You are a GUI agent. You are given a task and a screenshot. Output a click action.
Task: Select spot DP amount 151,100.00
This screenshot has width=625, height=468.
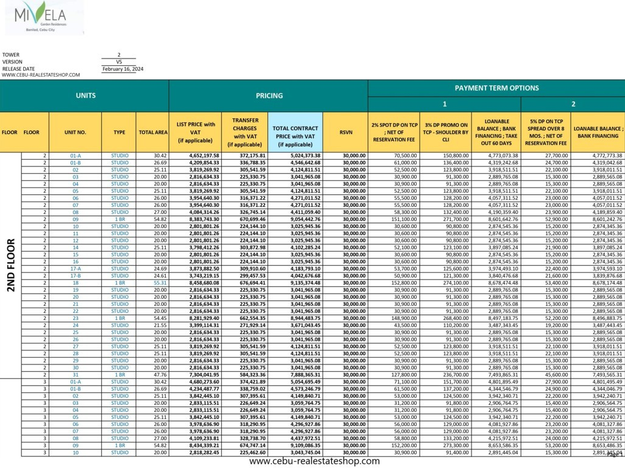click(405, 219)
